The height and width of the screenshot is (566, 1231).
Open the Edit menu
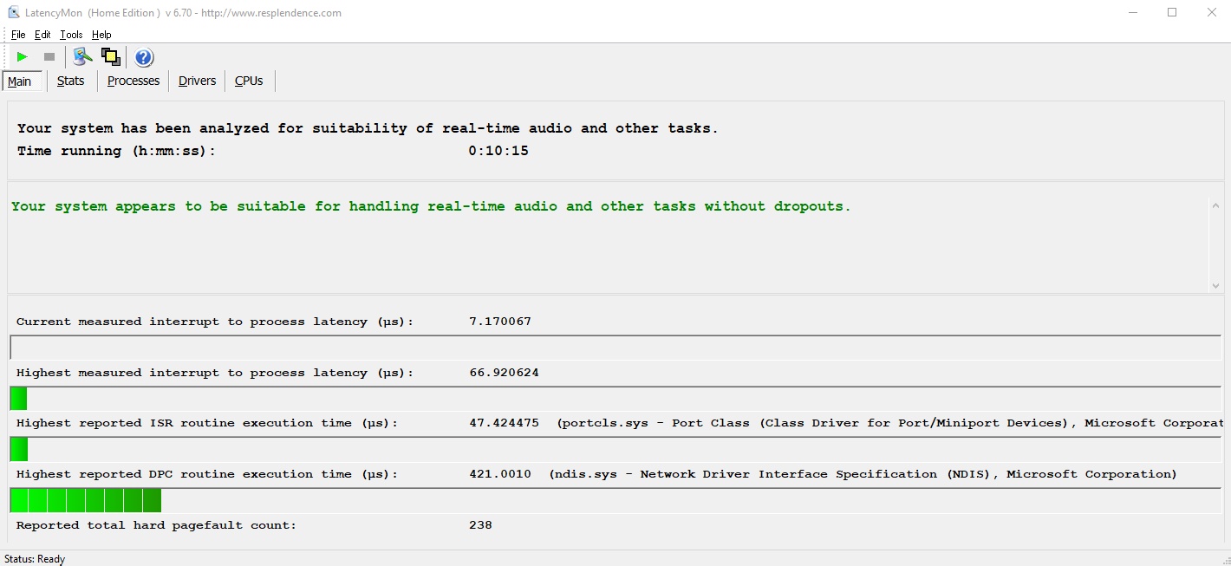click(42, 35)
